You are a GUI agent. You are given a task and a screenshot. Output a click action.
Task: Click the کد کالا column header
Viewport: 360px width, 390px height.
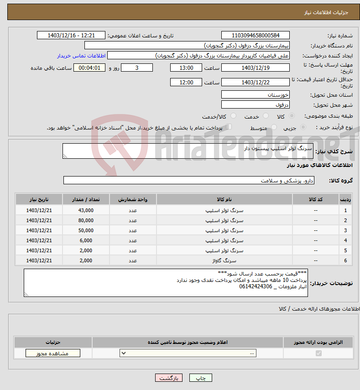click(316, 199)
